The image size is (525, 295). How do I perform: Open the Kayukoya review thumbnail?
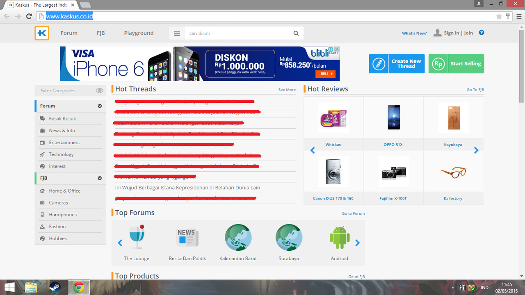453,118
